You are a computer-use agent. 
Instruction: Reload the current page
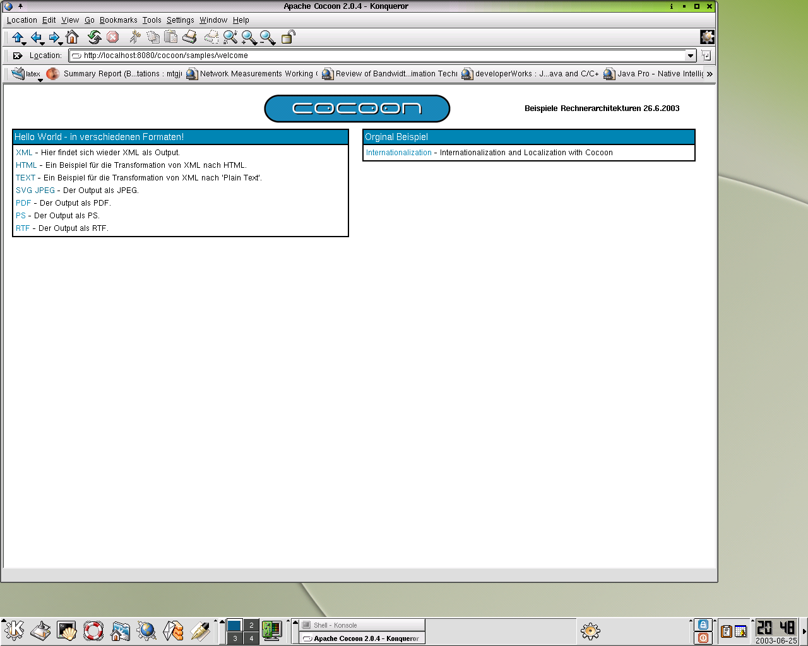[95, 37]
